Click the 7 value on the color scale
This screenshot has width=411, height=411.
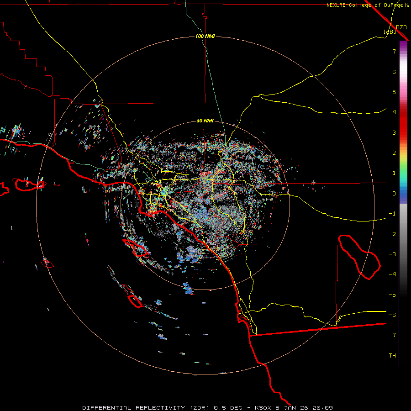click(394, 51)
